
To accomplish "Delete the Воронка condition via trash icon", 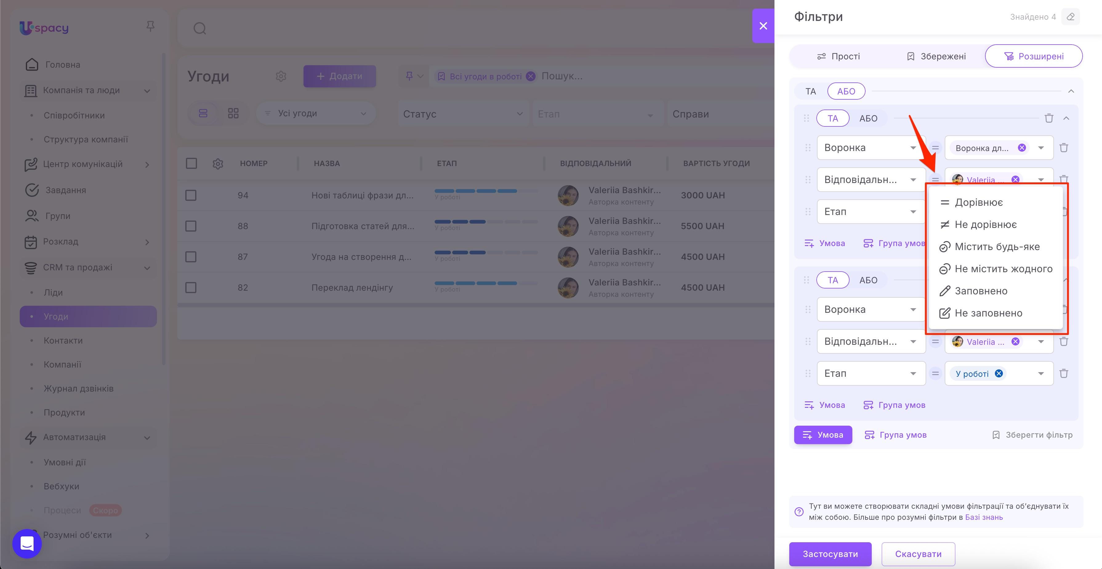I will coord(1064,148).
